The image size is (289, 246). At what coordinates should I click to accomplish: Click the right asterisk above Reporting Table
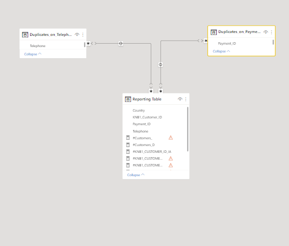pos(161,91)
